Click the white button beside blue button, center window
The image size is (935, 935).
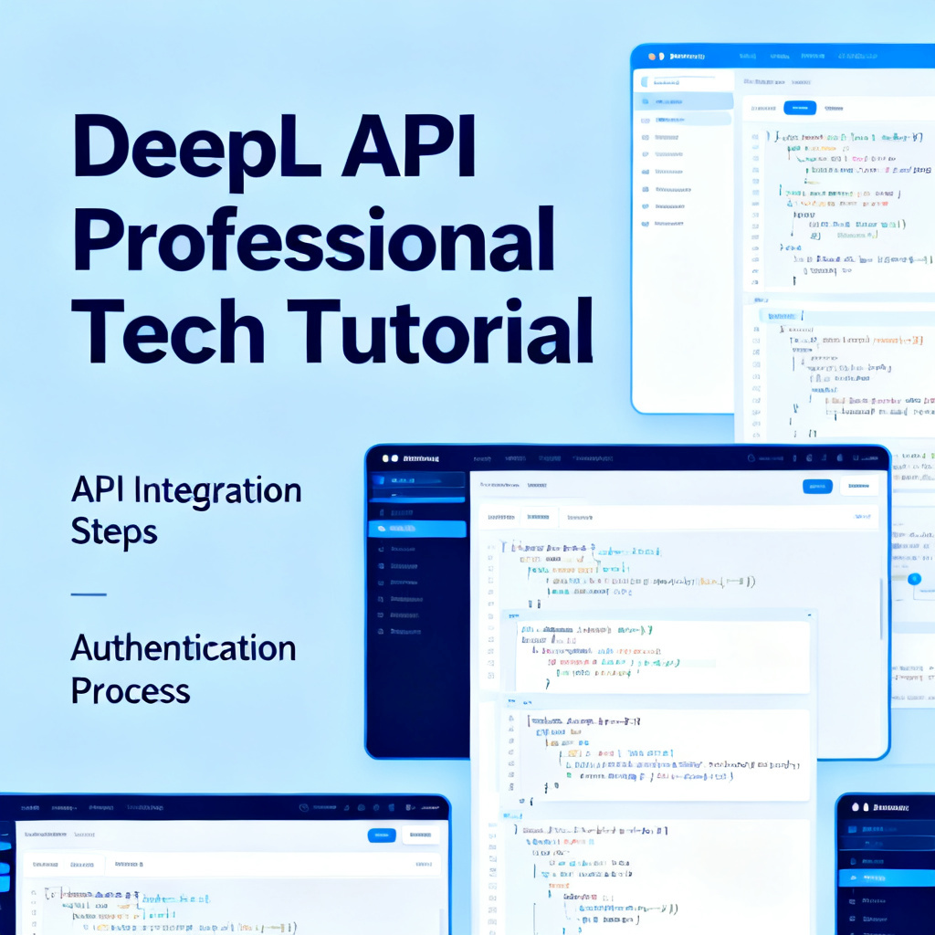(x=858, y=487)
